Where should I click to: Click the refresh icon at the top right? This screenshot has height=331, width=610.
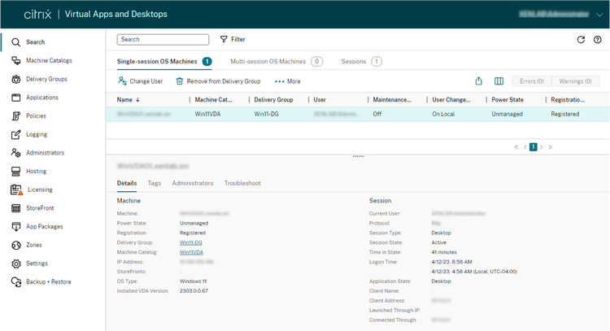581,39
